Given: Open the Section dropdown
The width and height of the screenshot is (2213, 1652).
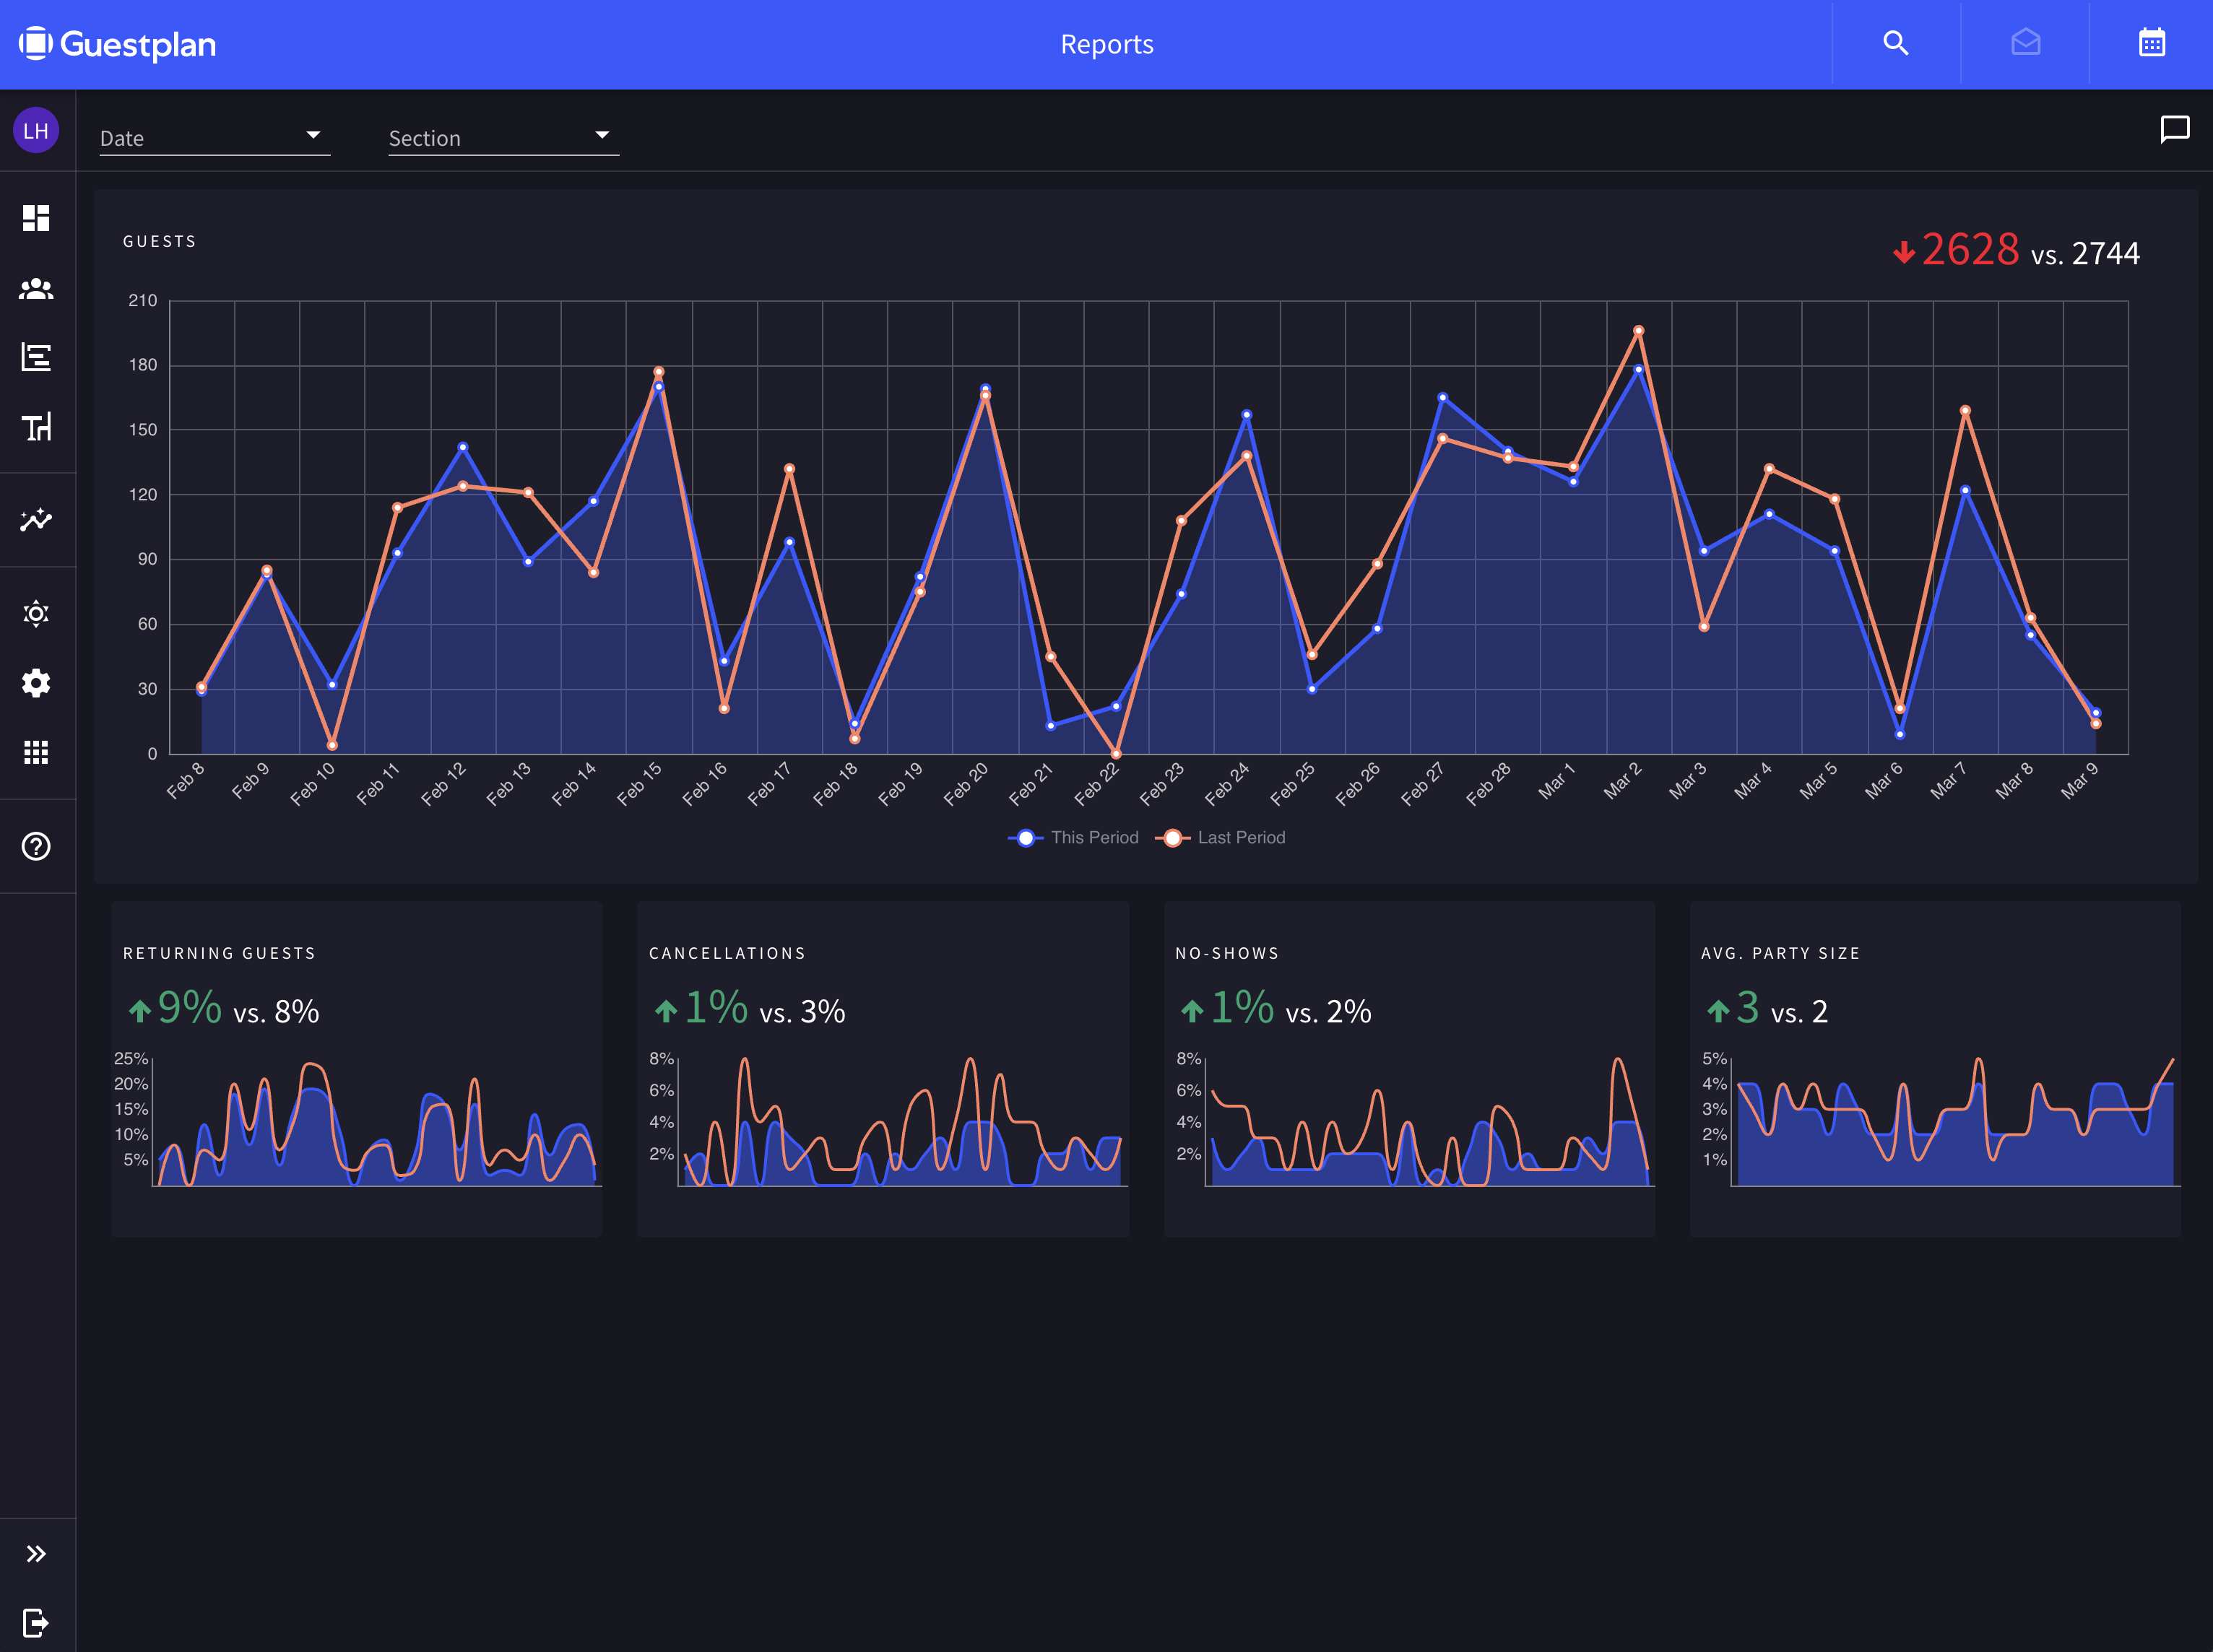Looking at the screenshot, I should tap(503, 138).
